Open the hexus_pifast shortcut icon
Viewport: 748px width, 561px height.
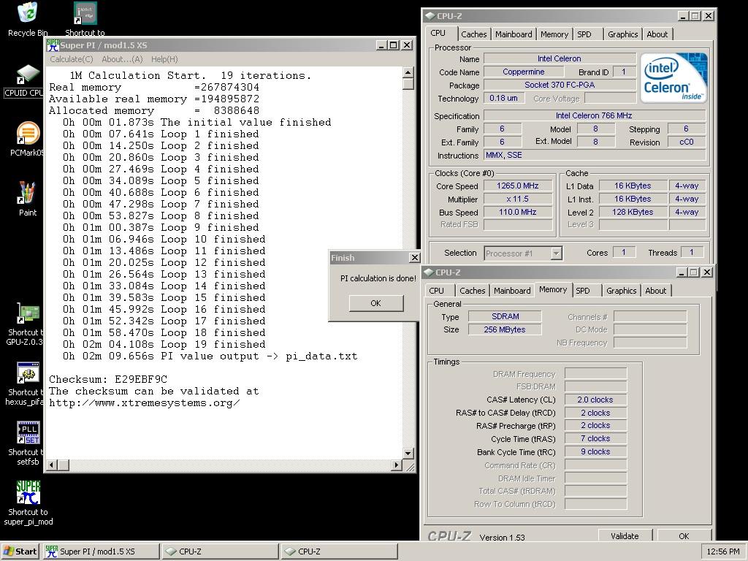click(28, 373)
